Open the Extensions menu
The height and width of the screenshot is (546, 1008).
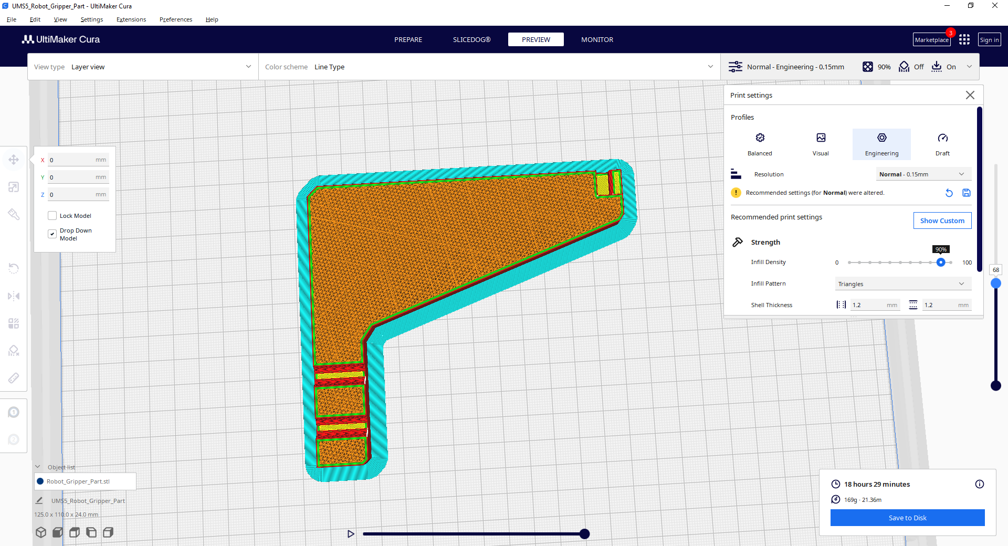tap(131, 19)
